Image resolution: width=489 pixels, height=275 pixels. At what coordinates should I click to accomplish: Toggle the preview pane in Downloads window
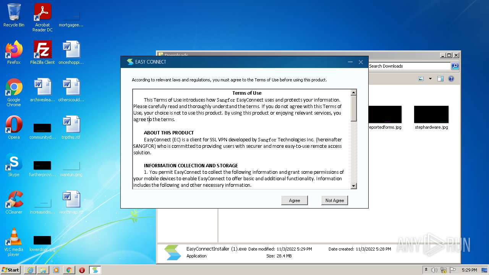coord(440,79)
